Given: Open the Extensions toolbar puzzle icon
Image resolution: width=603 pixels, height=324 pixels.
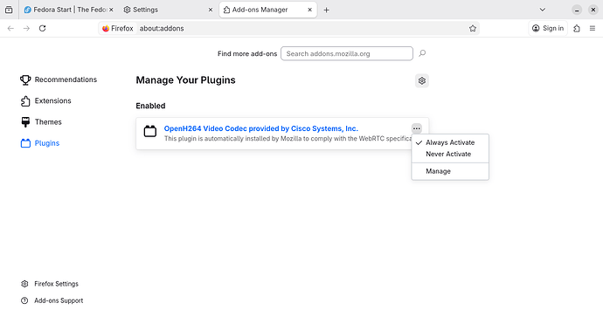Looking at the screenshot, I should (577, 28).
